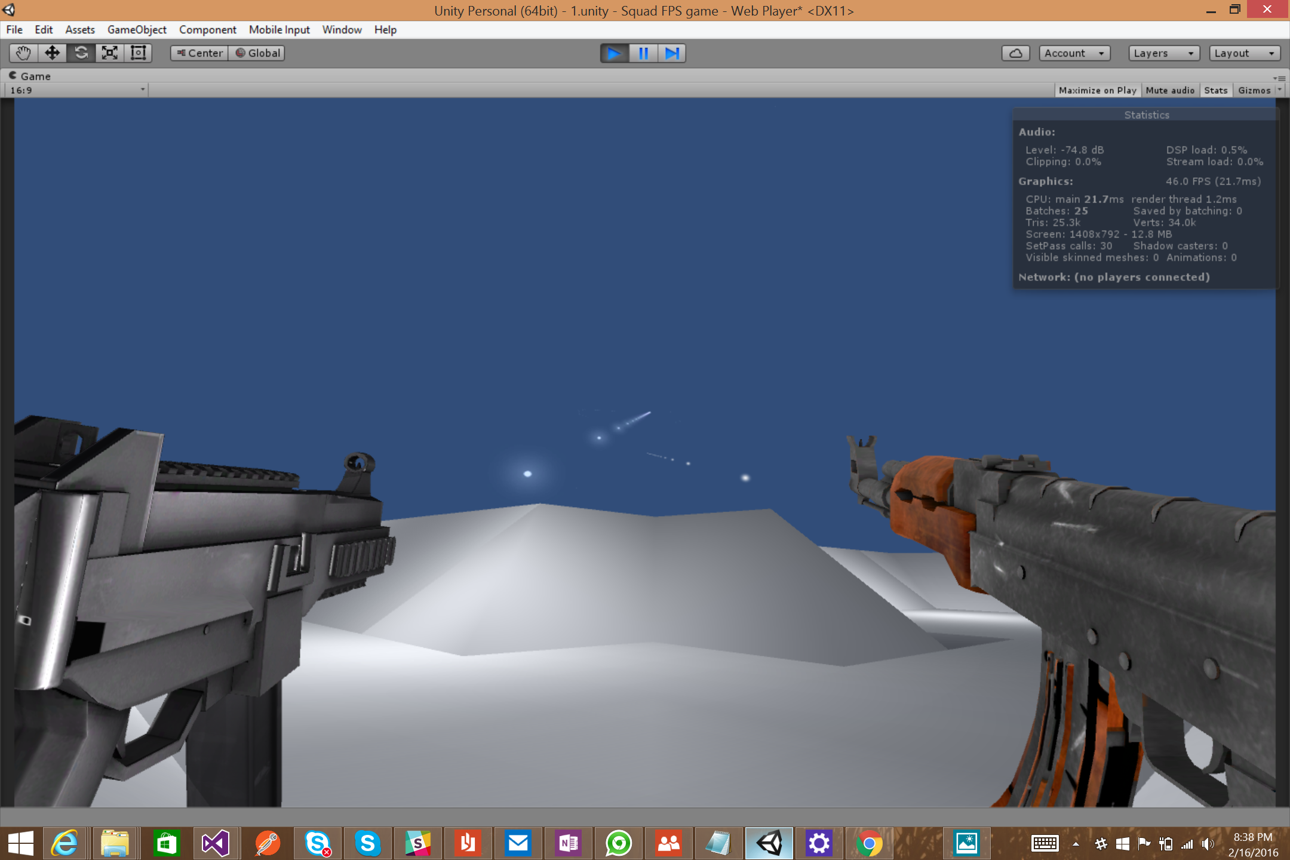The width and height of the screenshot is (1290, 860).
Task: Click the "Batches: 25" statistic text
Action: coord(1056,211)
